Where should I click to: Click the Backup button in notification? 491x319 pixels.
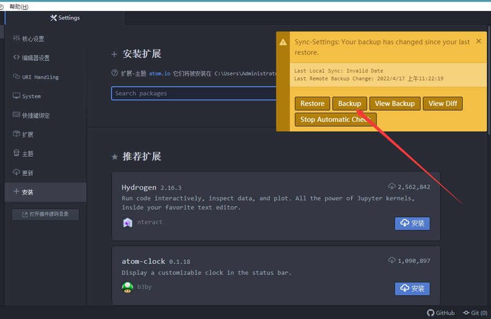(x=349, y=103)
